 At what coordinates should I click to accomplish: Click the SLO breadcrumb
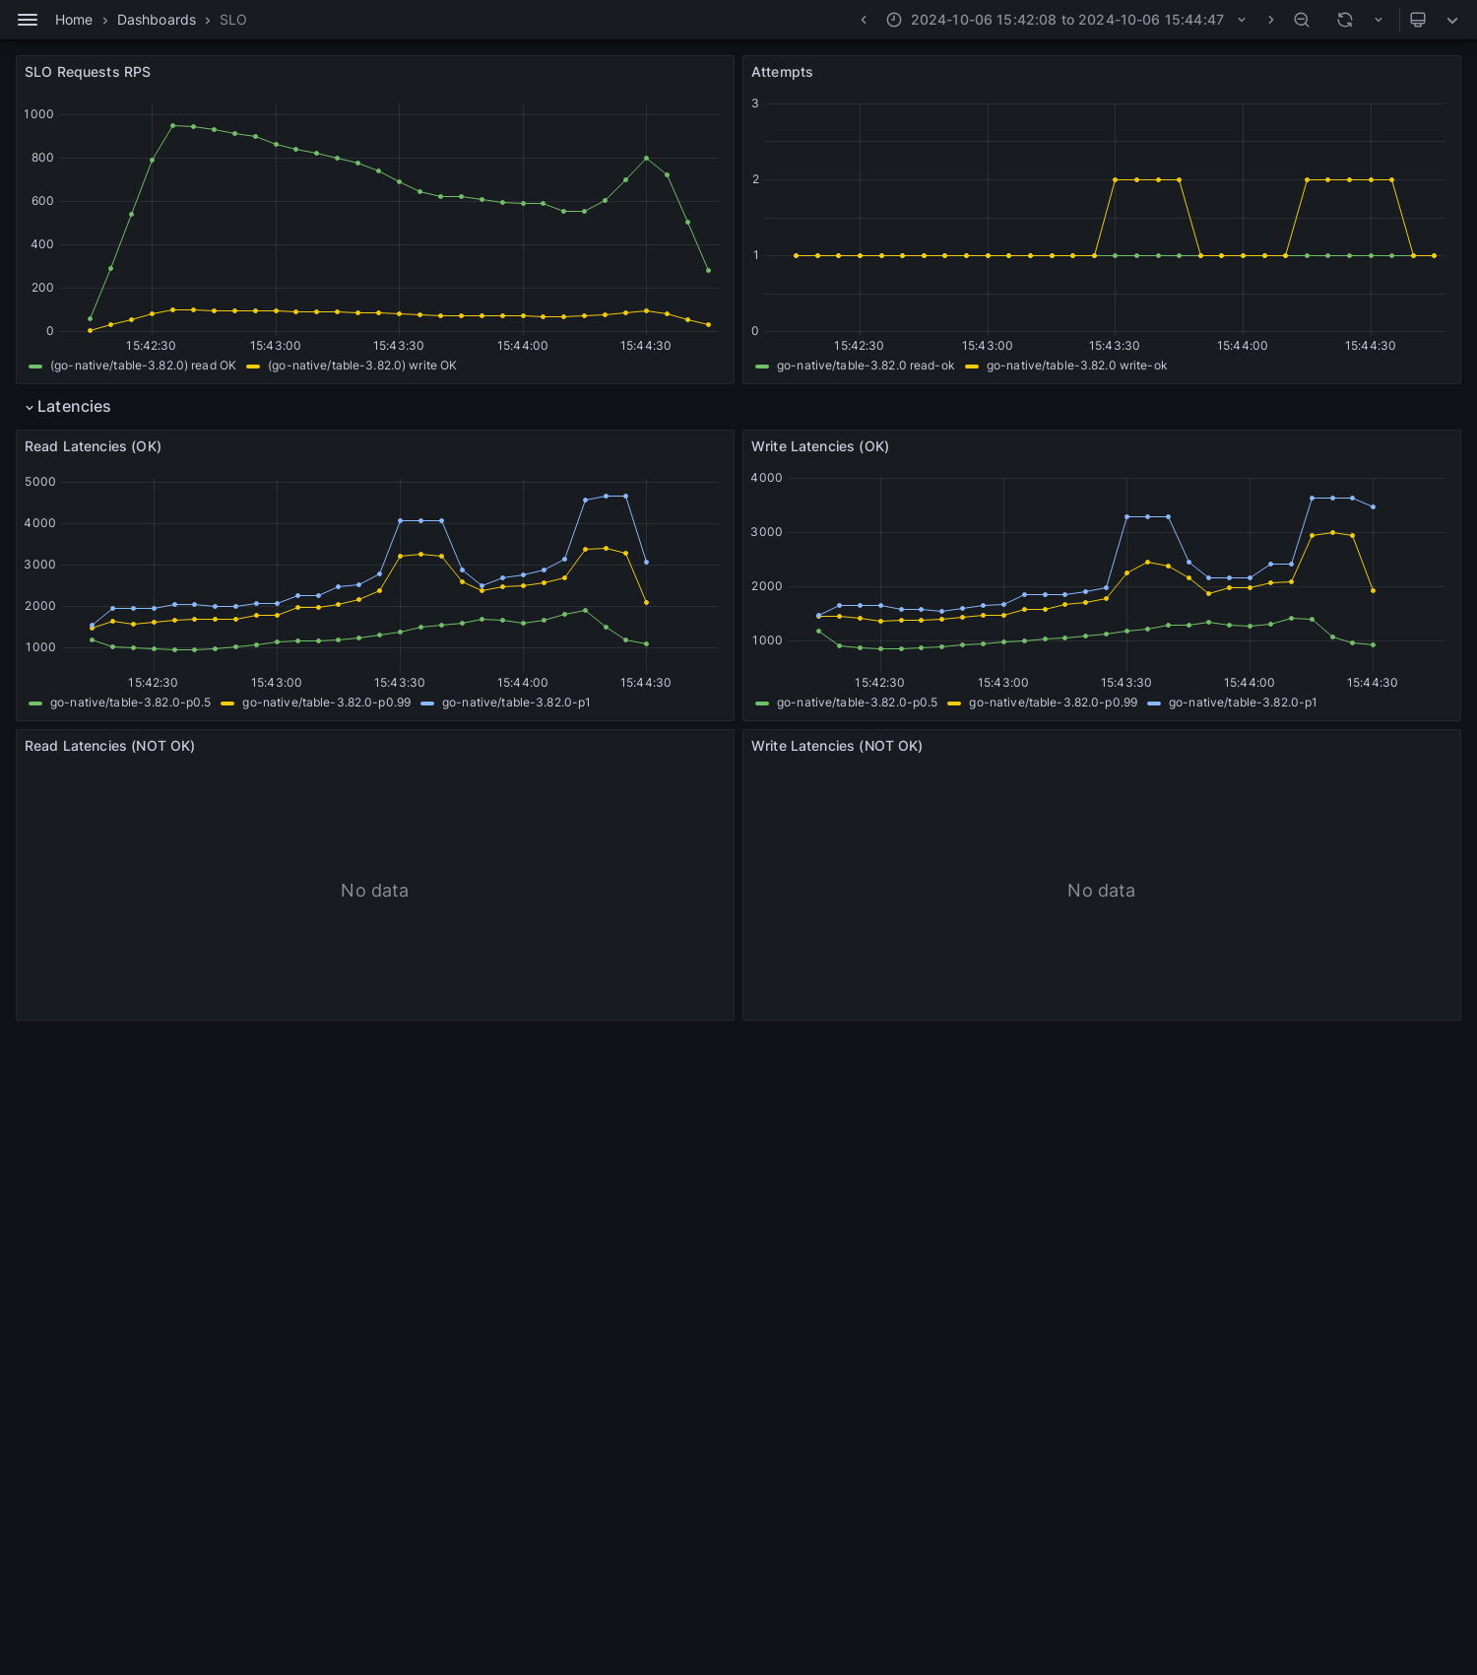coord(233,20)
